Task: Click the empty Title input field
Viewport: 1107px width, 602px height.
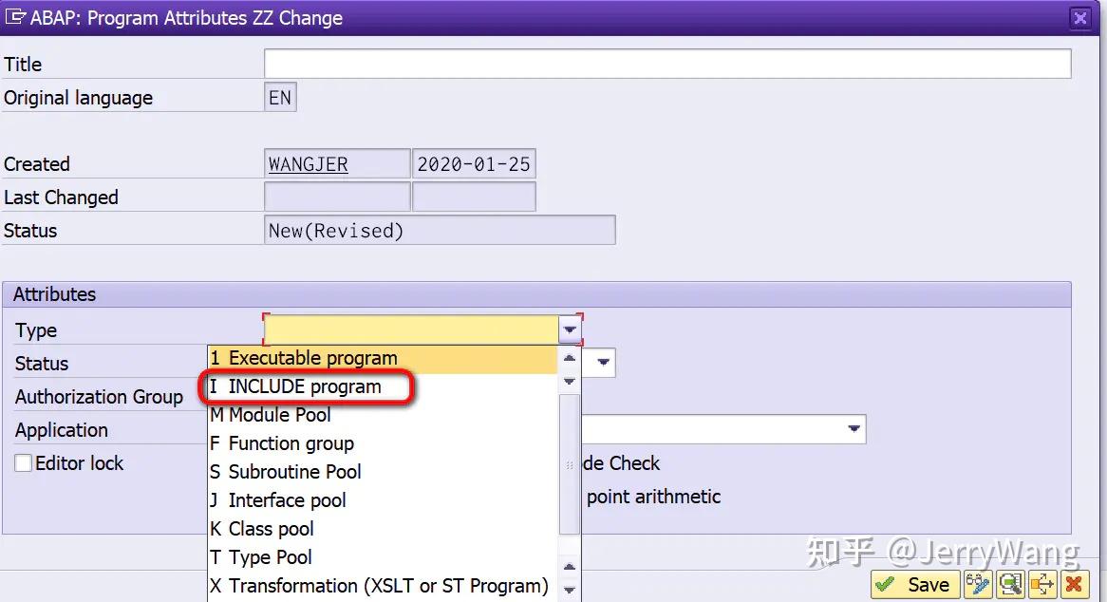Action: (665, 63)
